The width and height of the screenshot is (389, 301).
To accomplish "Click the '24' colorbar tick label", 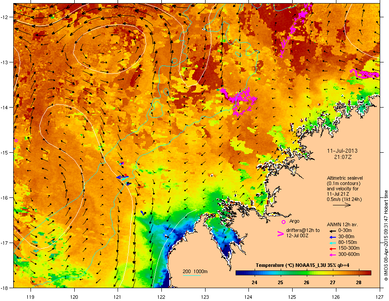I will [x=255, y=282].
